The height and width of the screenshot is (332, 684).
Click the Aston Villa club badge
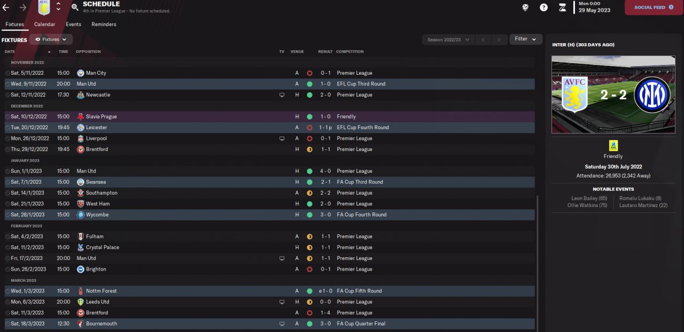(44, 7)
